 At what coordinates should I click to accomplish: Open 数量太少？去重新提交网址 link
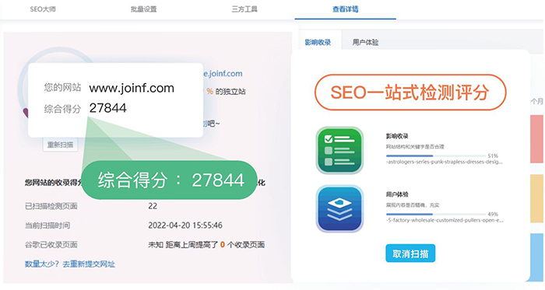pyautogui.click(x=69, y=264)
